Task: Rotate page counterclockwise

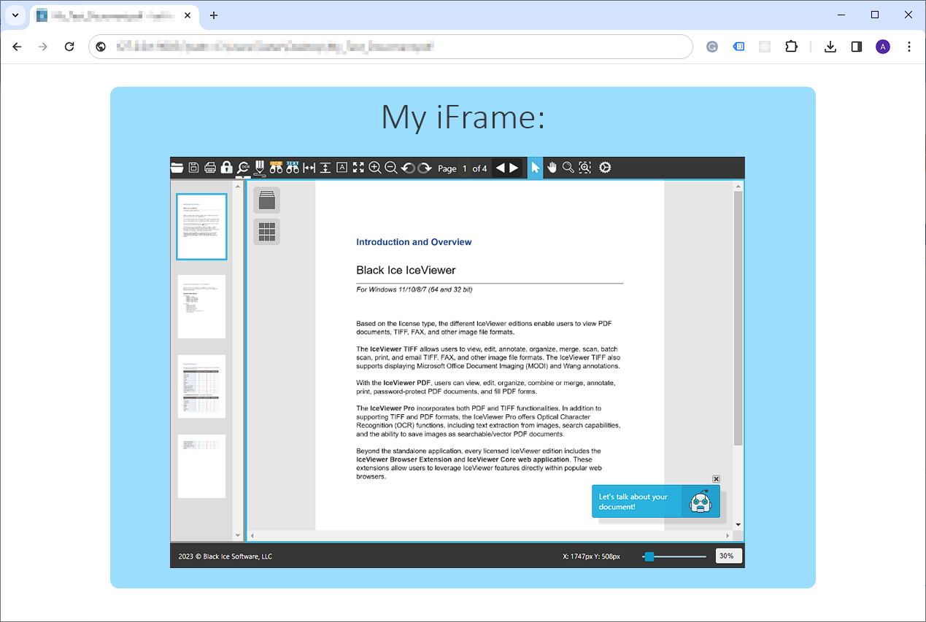Action: coord(408,168)
